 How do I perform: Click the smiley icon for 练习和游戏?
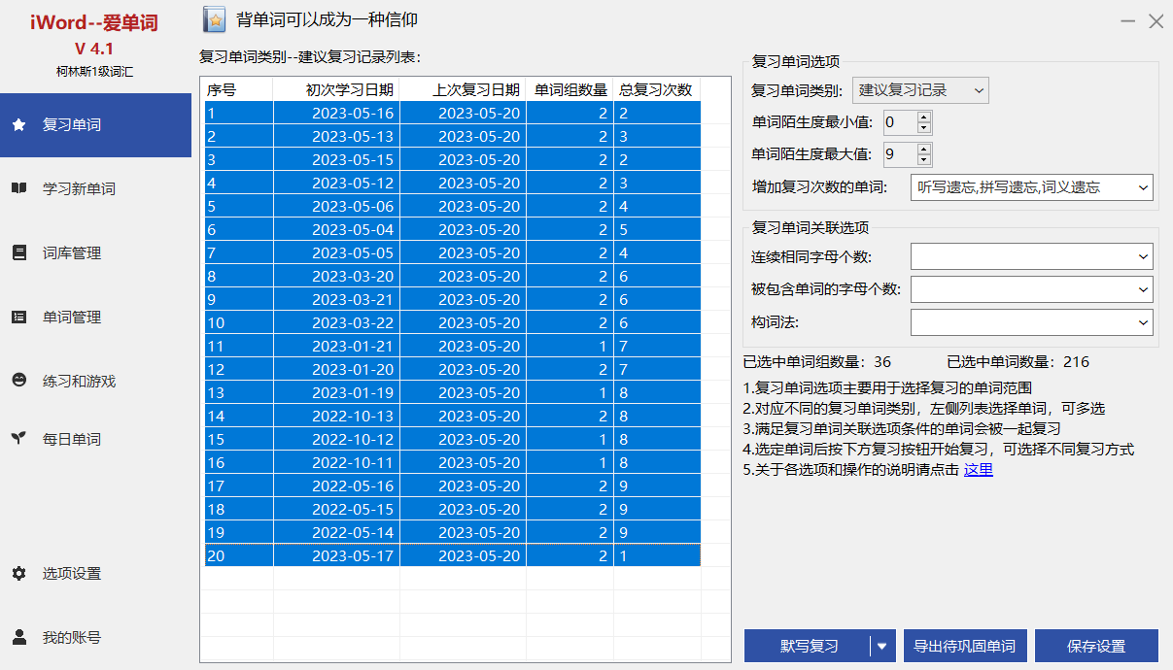coord(18,382)
